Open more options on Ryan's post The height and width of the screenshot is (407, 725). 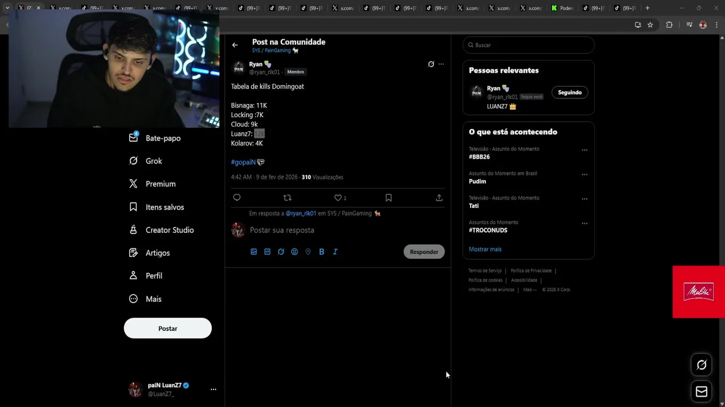(441, 64)
